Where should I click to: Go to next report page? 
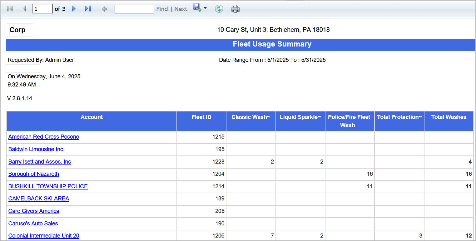pyautogui.click(x=74, y=9)
